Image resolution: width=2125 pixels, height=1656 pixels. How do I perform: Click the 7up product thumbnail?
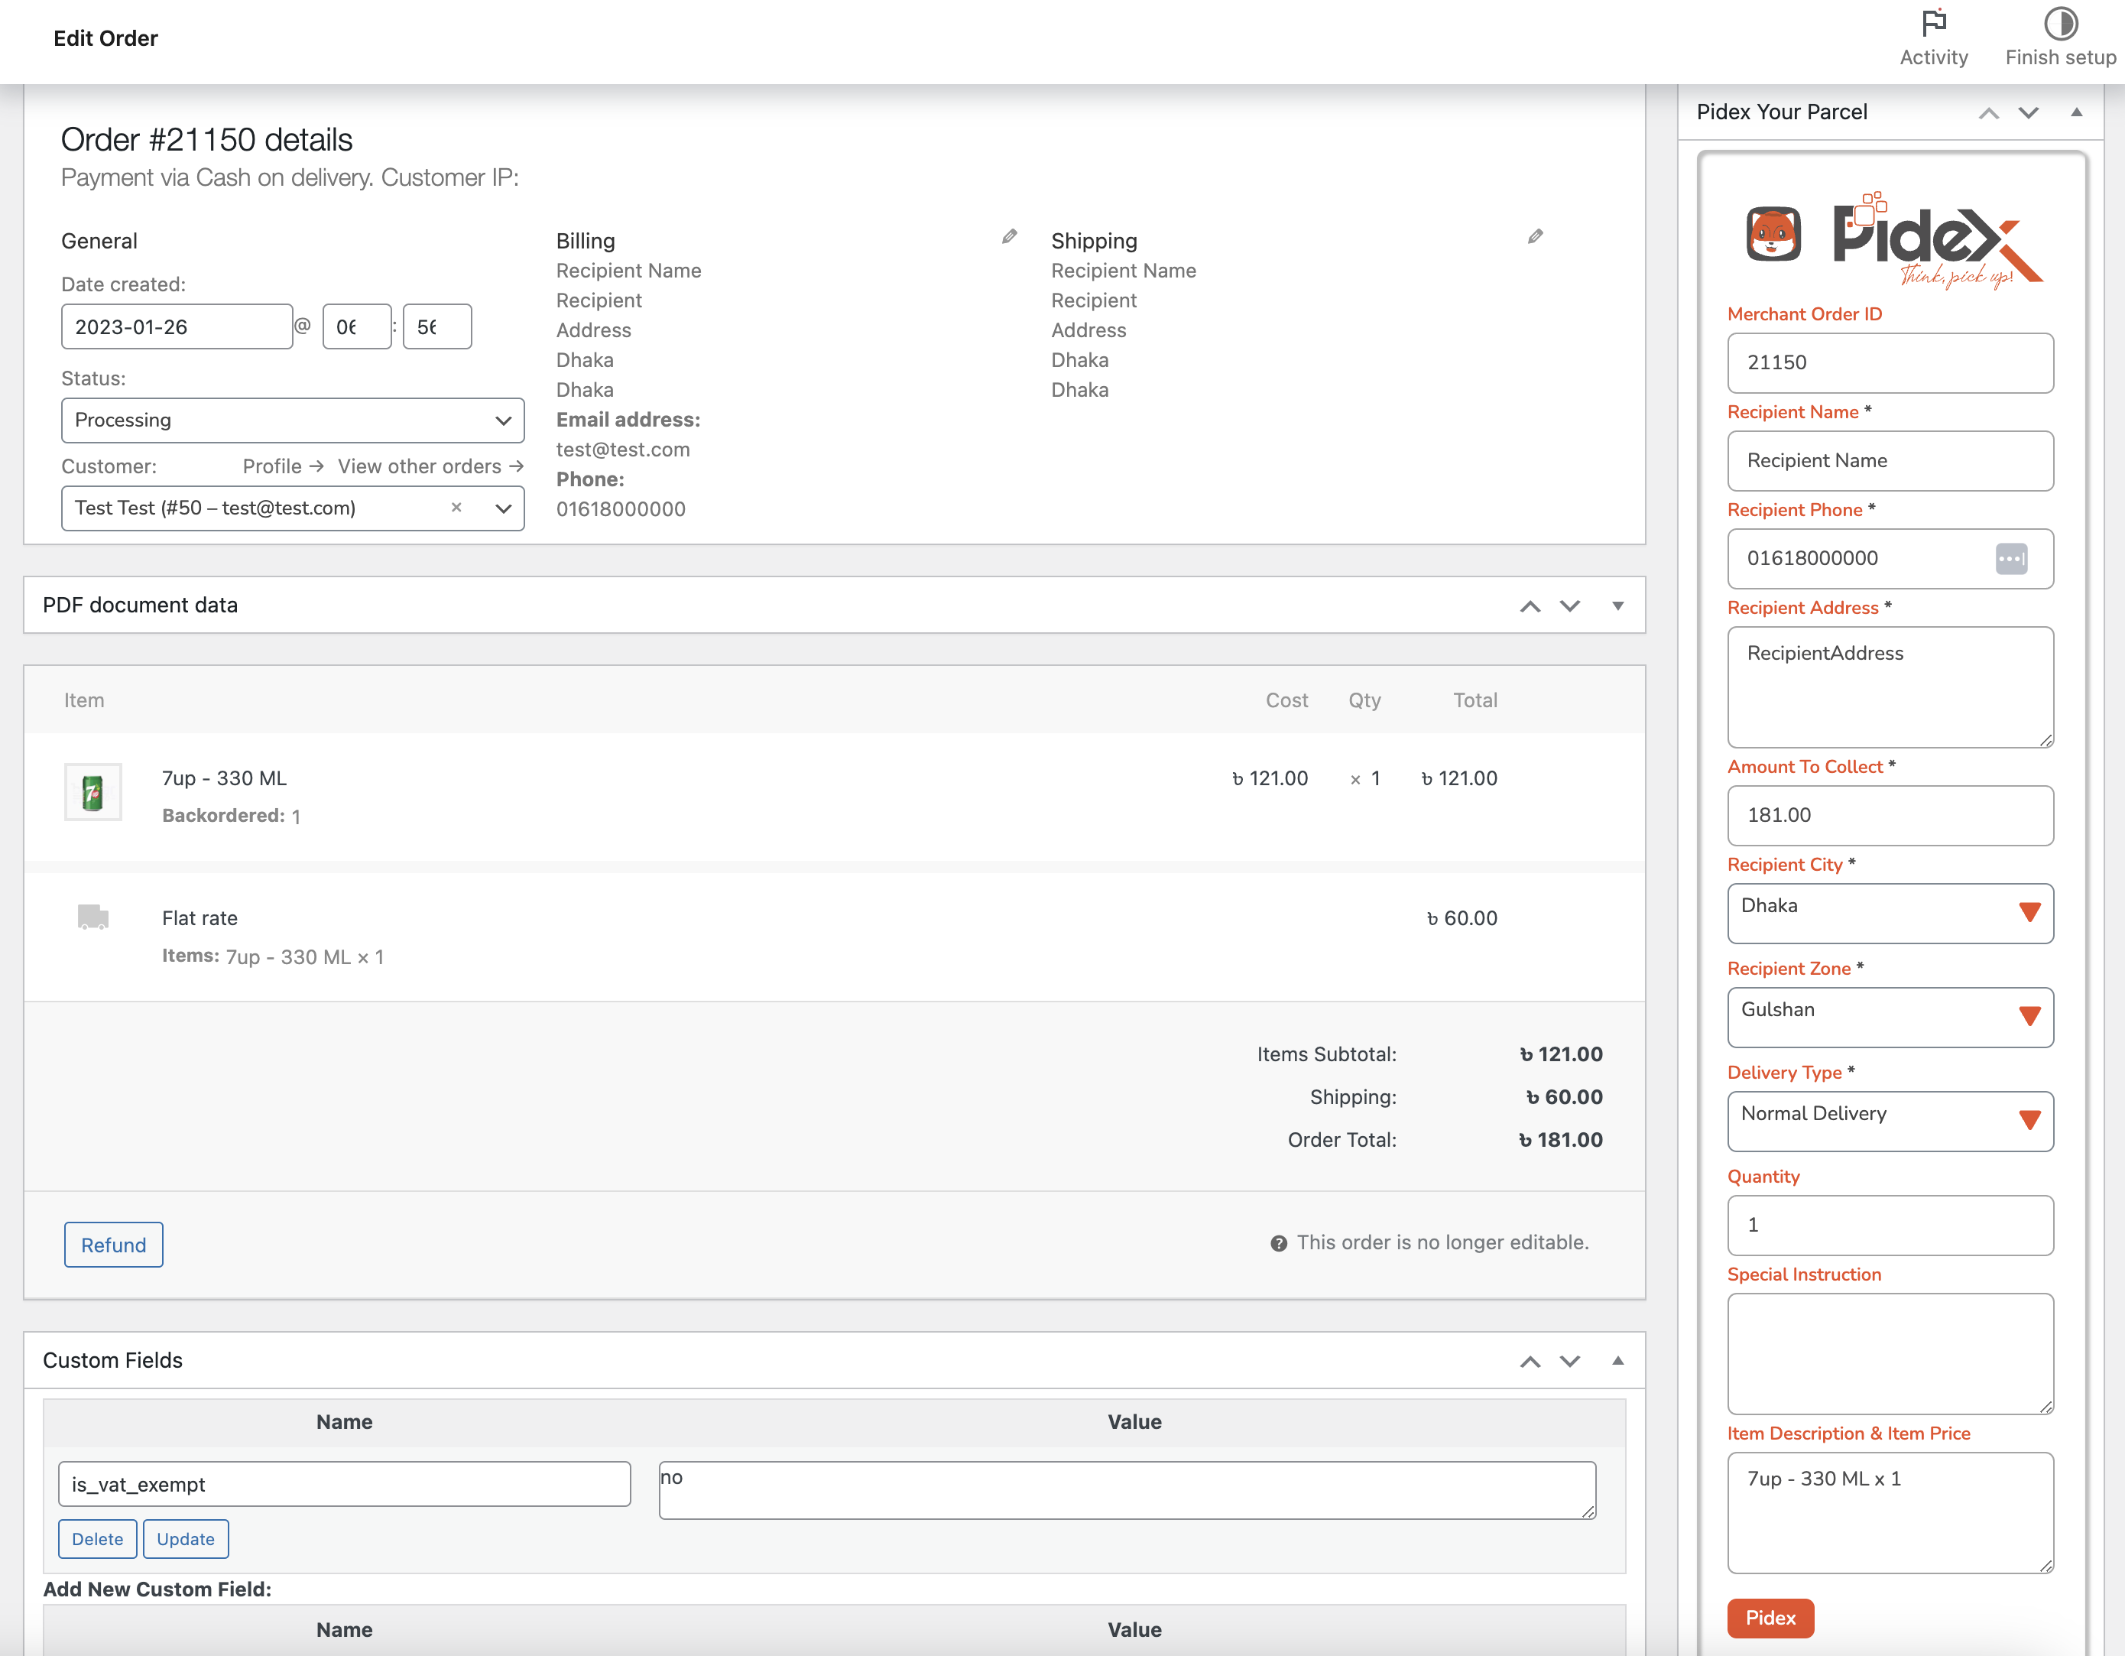(92, 792)
